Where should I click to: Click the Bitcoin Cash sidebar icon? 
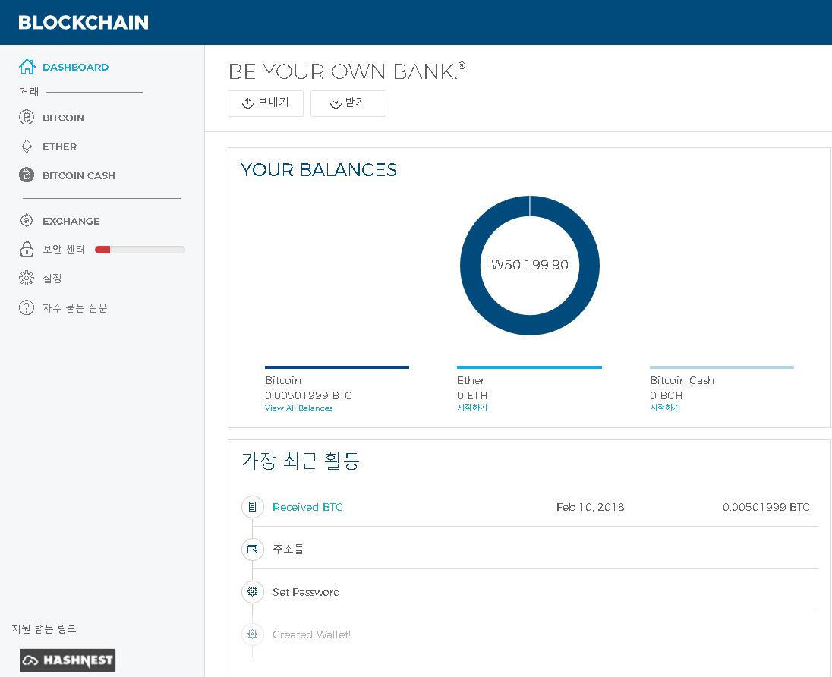coord(27,175)
